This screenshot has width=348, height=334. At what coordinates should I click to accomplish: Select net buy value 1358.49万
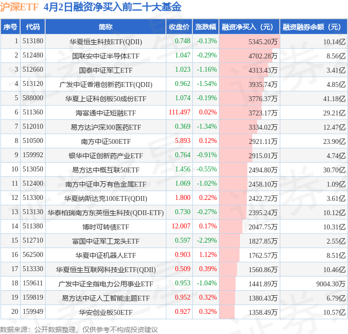point(263,312)
